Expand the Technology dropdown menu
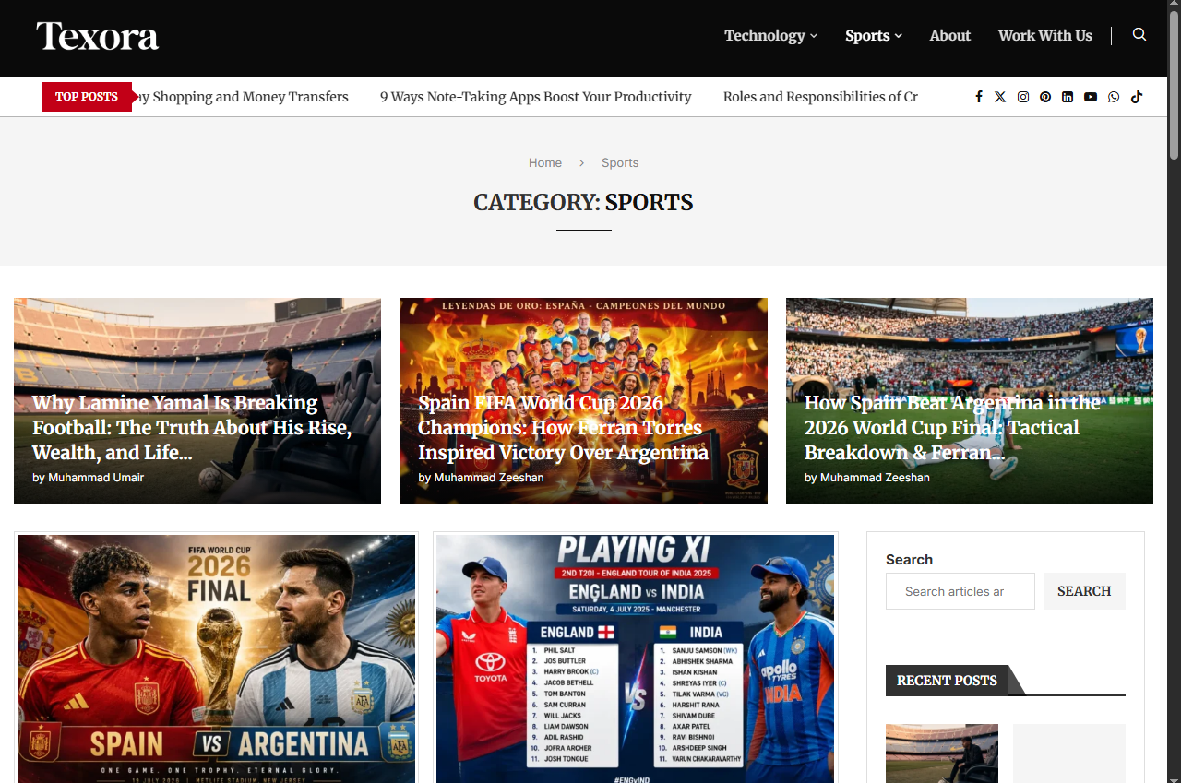This screenshot has height=783, width=1181. point(770,36)
